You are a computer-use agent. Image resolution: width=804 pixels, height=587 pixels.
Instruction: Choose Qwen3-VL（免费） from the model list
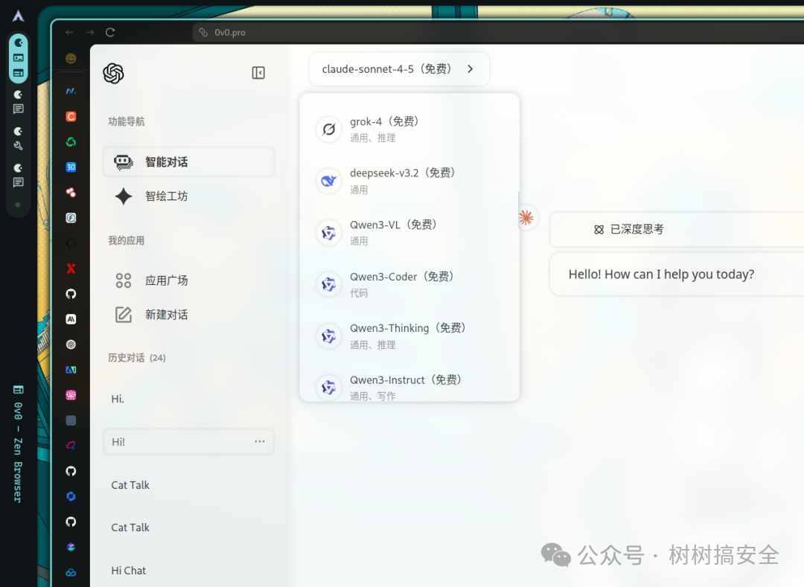[409, 233]
